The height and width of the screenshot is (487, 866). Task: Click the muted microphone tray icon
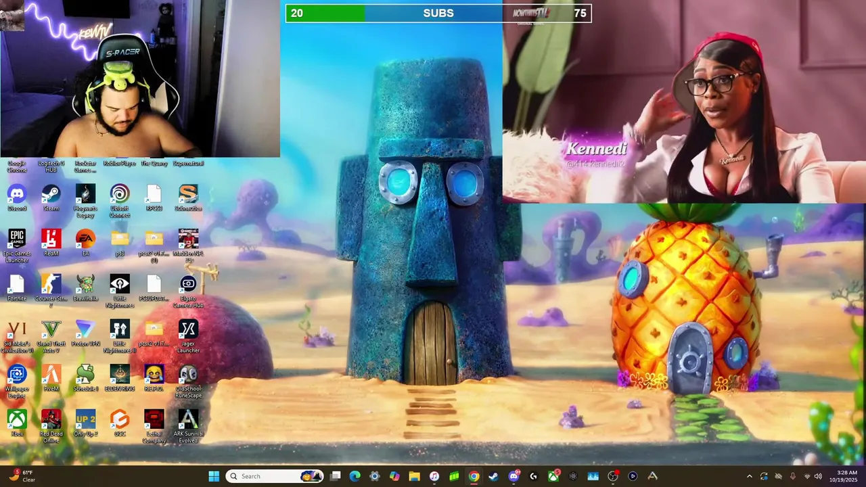click(x=792, y=476)
